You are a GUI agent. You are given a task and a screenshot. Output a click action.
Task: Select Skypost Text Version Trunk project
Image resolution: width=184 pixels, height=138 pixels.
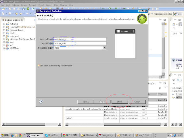pos(23,39)
